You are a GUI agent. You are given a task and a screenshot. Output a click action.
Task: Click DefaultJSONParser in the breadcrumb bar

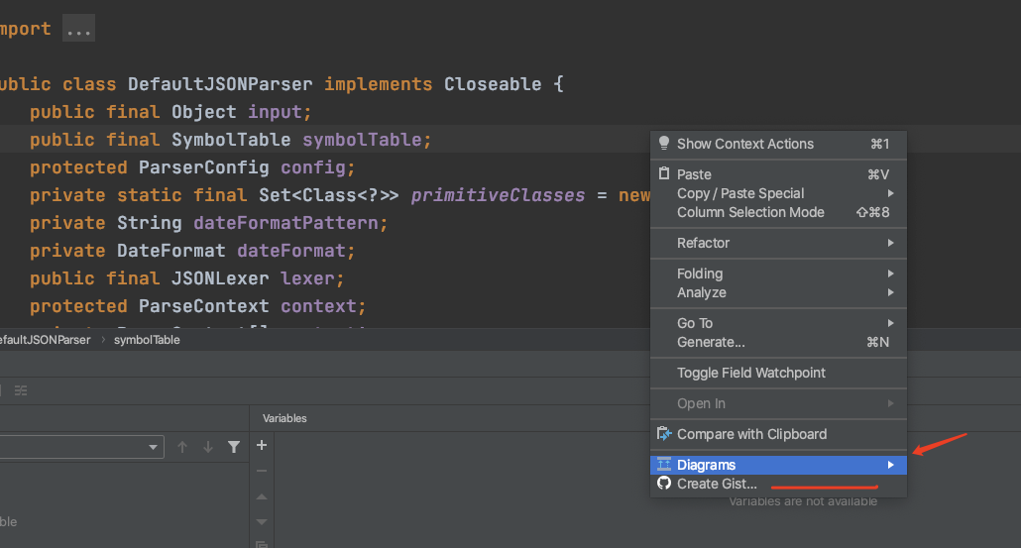pos(45,340)
